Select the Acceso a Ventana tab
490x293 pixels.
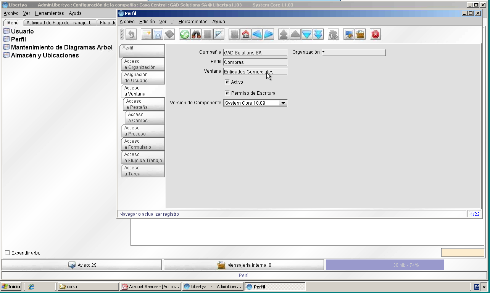point(143,91)
